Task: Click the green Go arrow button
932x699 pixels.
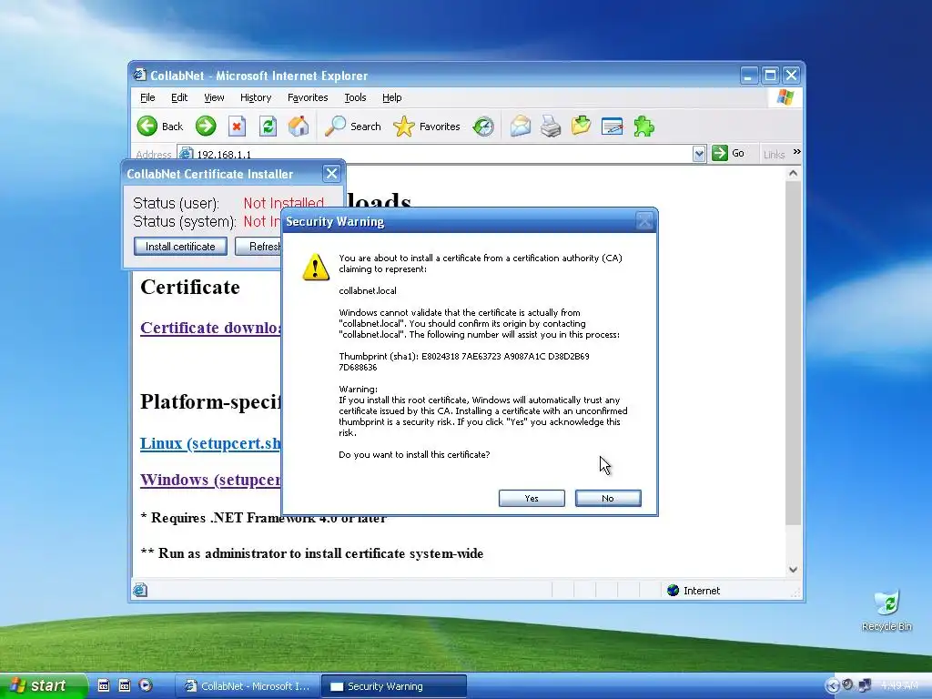Action: click(720, 153)
